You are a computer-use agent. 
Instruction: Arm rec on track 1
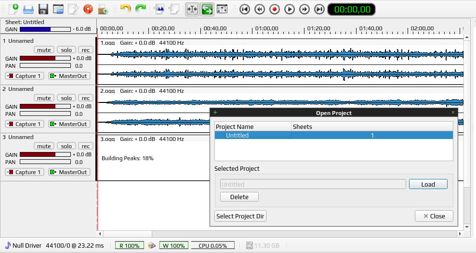point(86,50)
